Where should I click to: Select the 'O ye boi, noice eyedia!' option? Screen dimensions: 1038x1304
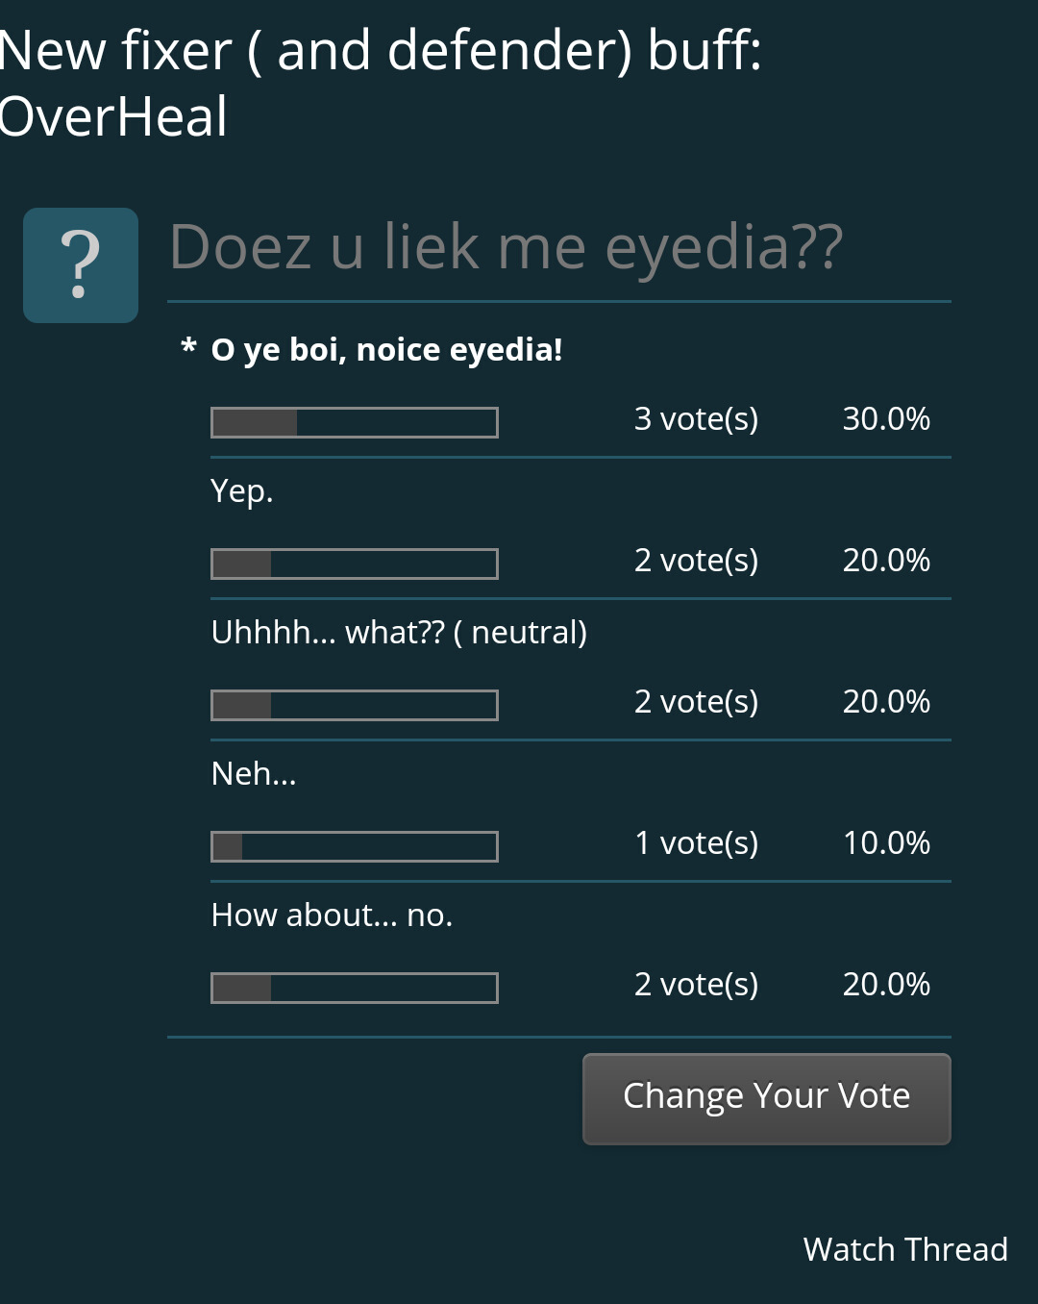coord(386,350)
